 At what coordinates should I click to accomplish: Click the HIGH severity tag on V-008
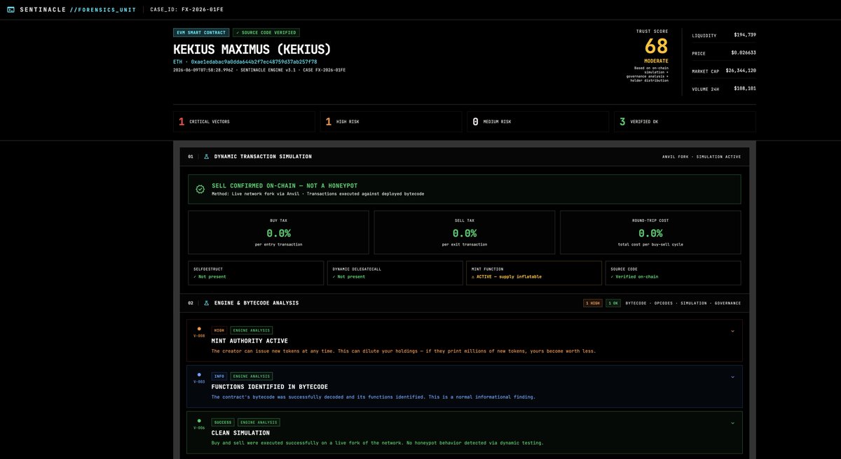[219, 330]
